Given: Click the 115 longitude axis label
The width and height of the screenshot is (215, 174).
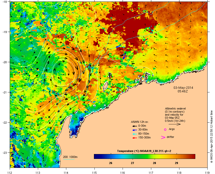Looking at the screenshot, I should coord(94,172).
